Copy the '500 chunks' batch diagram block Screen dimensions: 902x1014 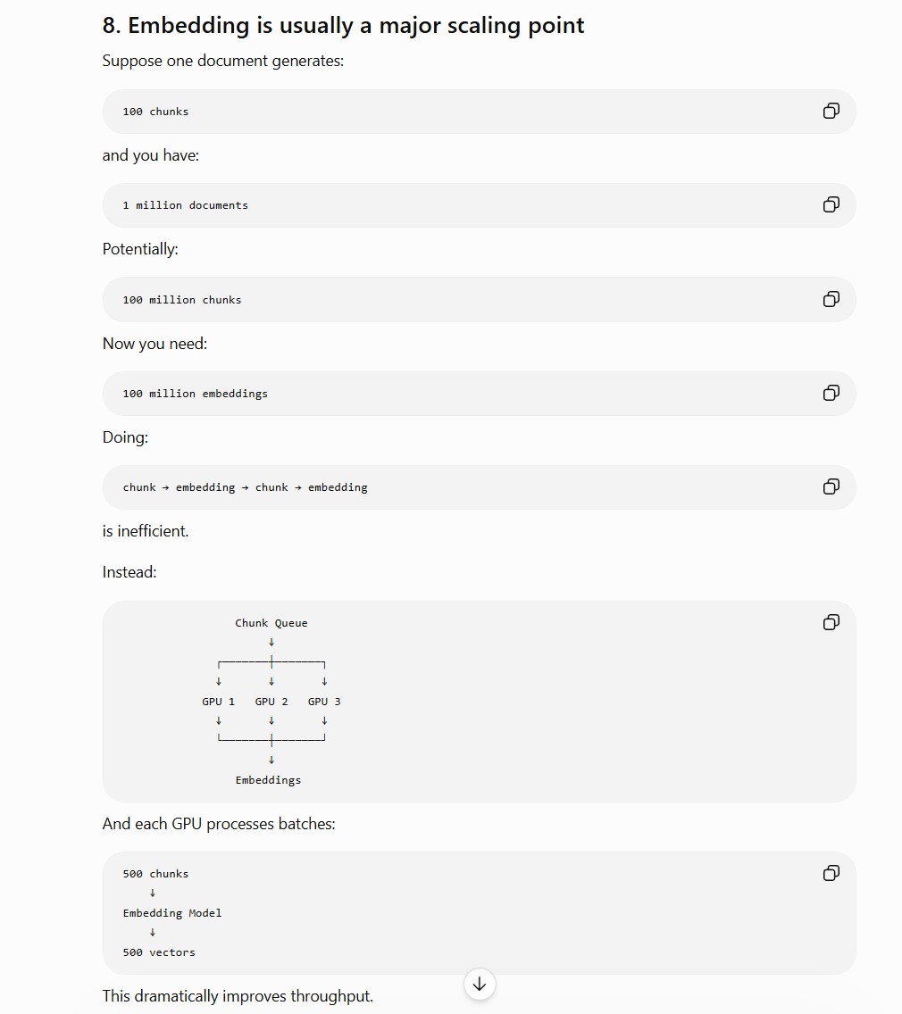(x=831, y=873)
